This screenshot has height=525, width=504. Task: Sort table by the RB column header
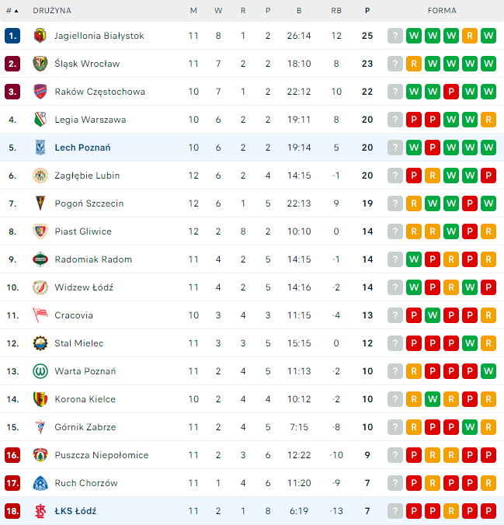point(336,11)
